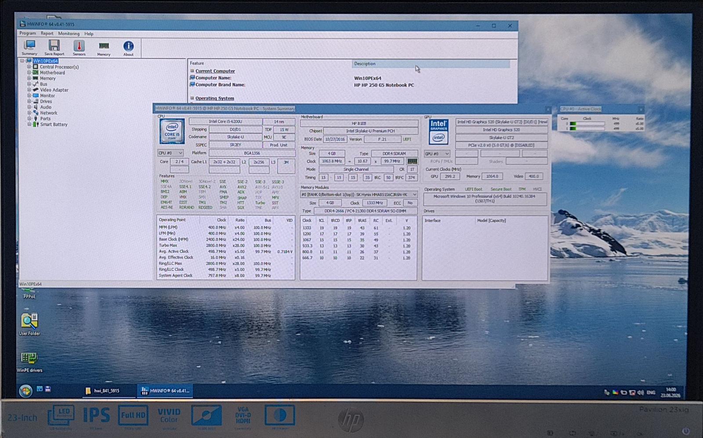Expand the Central Processor(s) node
The image size is (703, 438).
tap(29, 67)
